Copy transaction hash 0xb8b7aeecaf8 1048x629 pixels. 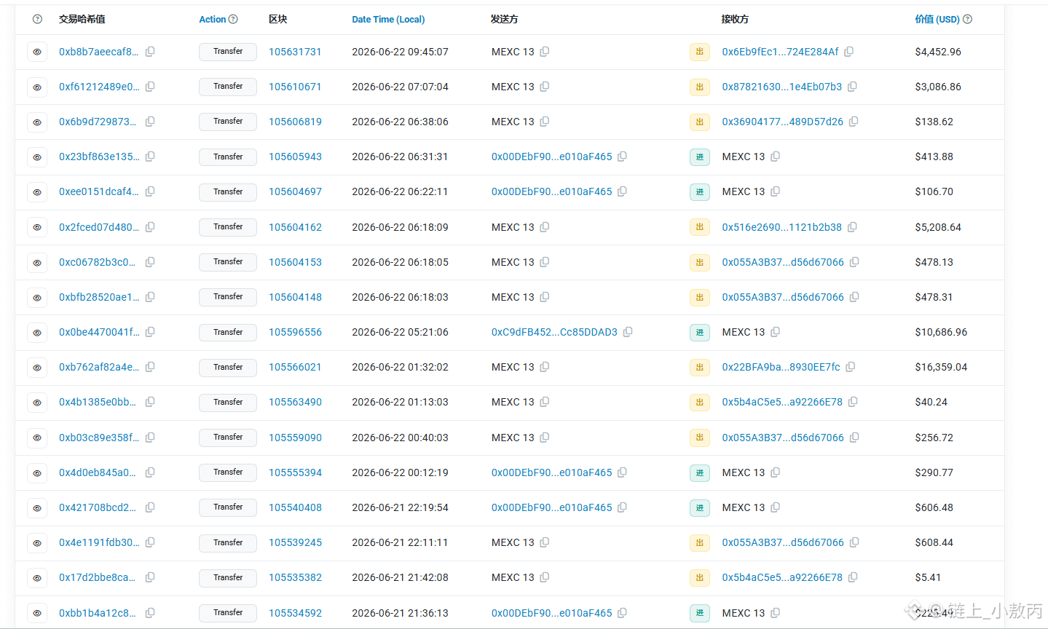coord(150,52)
